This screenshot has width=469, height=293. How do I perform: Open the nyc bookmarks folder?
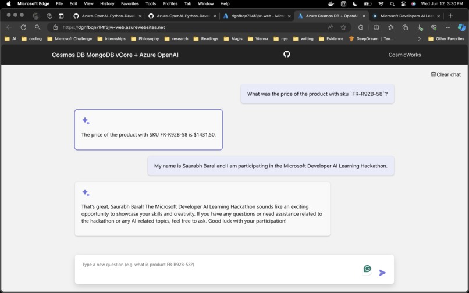click(x=280, y=38)
